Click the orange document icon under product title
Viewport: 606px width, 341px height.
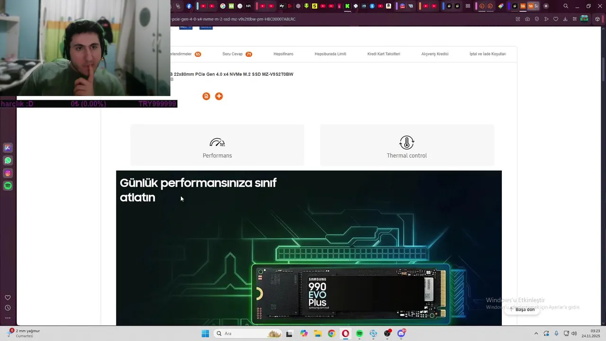tap(206, 96)
